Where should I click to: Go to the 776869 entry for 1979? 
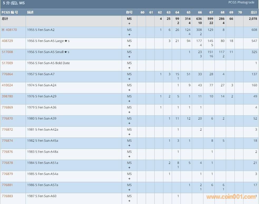coord(7,107)
